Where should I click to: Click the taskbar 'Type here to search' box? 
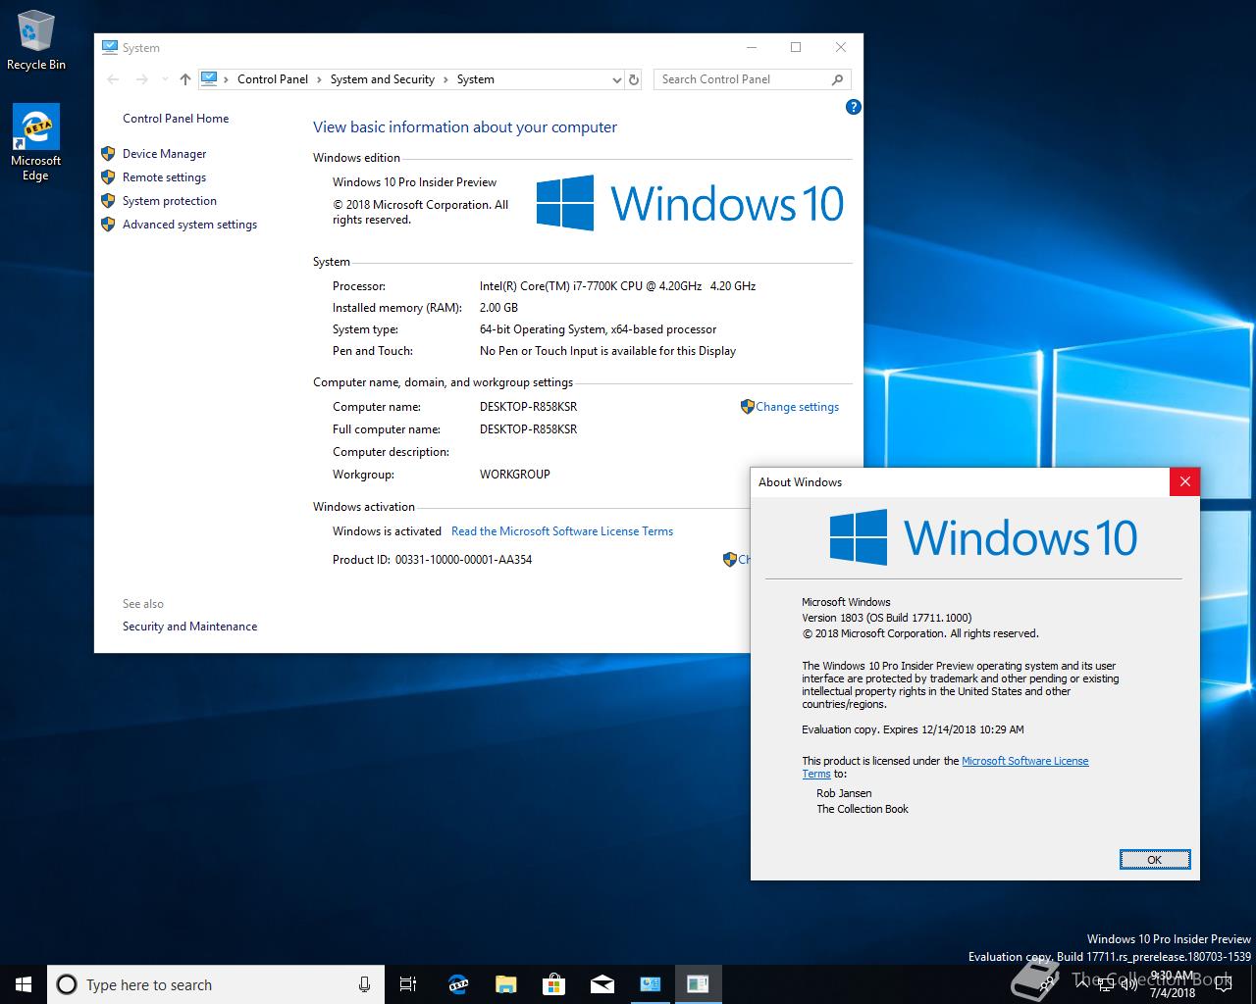pyautogui.click(x=214, y=984)
